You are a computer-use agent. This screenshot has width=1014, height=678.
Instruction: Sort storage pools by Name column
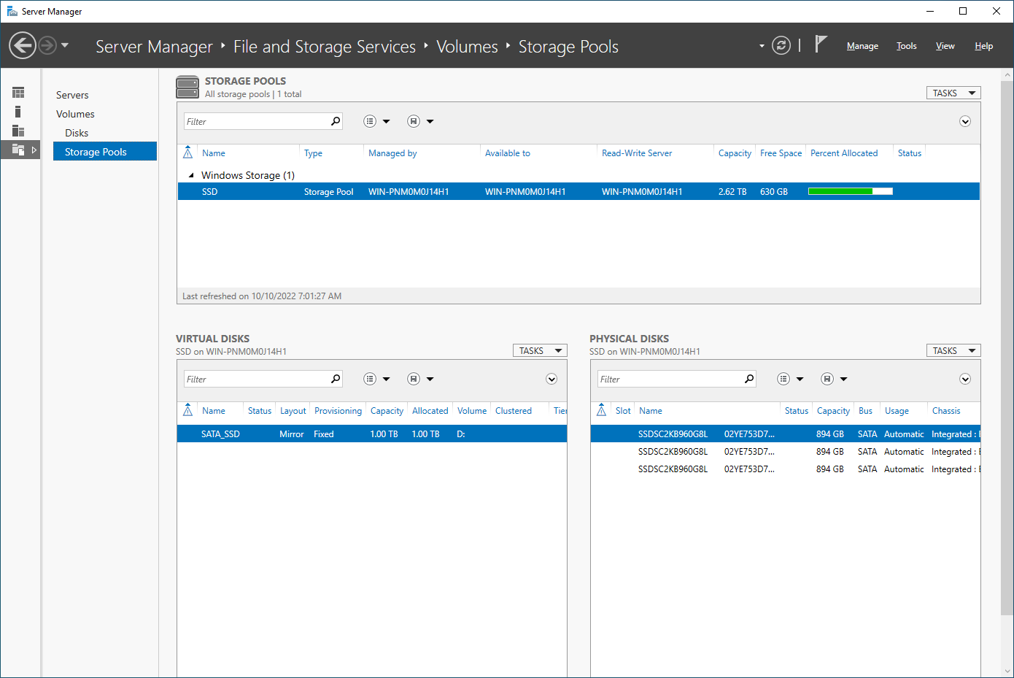[214, 153]
